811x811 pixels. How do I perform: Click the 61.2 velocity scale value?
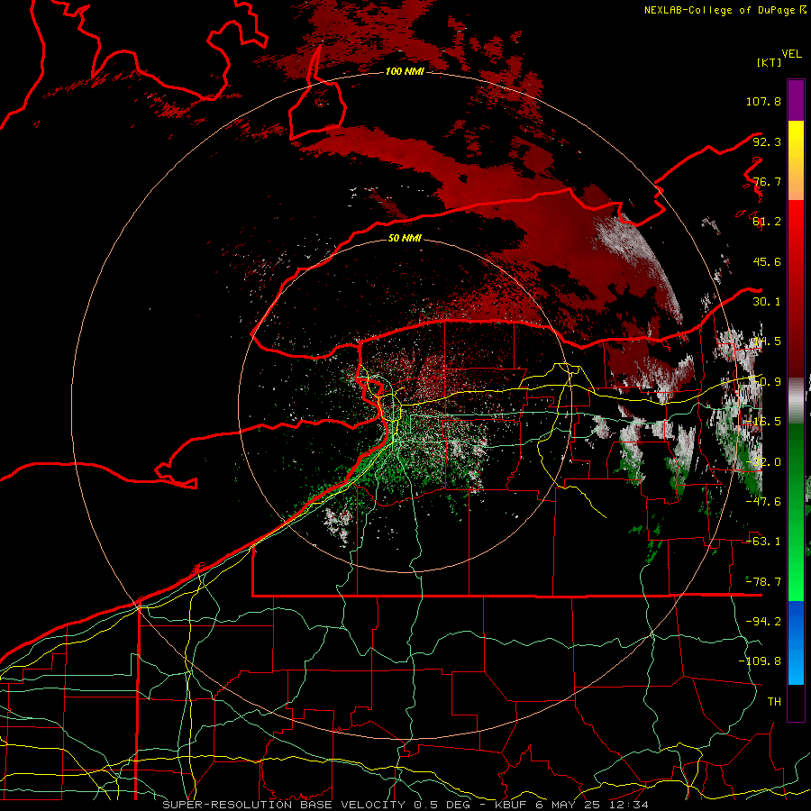pos(767,222)
